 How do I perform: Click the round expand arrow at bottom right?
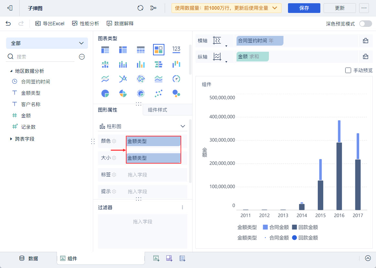(x=368, y=258)
